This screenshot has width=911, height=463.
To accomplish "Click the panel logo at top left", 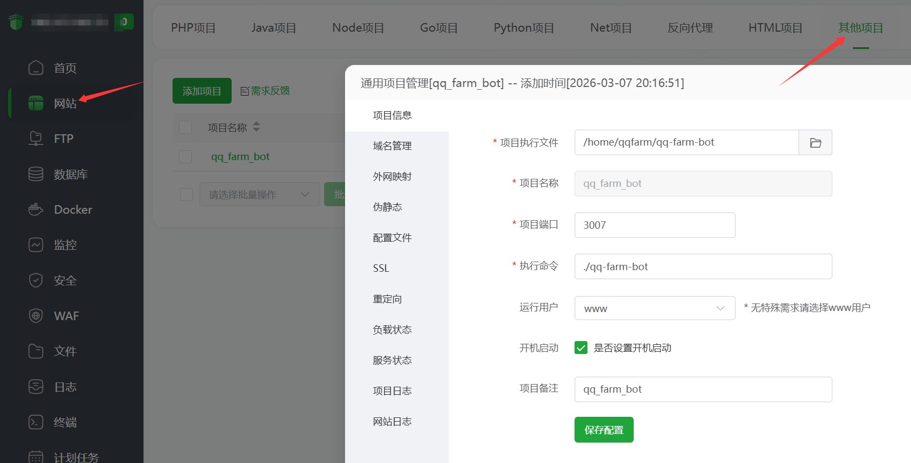I will (16, 22).
